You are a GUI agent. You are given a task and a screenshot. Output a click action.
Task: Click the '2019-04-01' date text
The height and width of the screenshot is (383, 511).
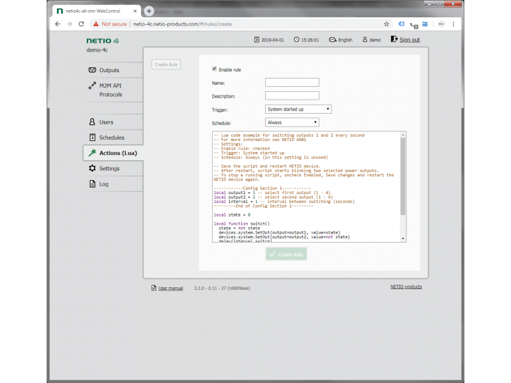(273, 40)
